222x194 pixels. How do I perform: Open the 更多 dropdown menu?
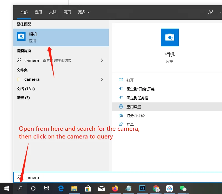pos(84,12)
